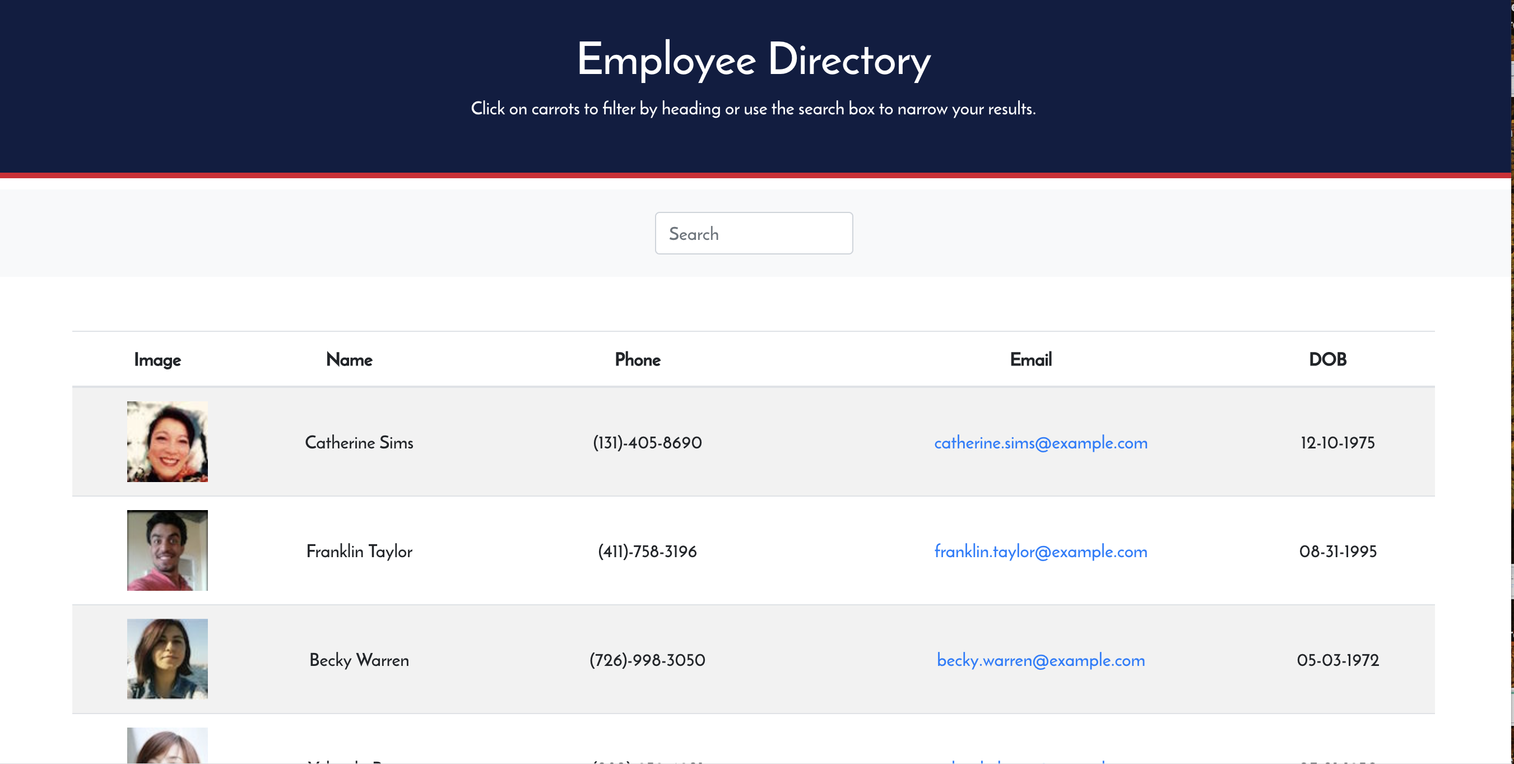Image resolution: width=1514 pixels, height=764 pixels.
Task: Sort by the Email column heading
Action: (1031, 359)
